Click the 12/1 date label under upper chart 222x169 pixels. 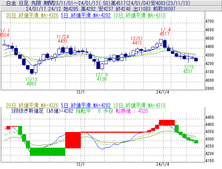[80, 92]
